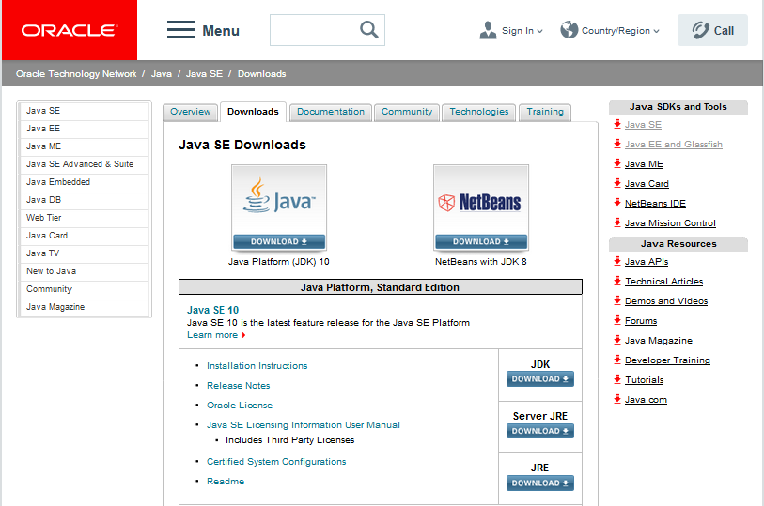The height and width of the screenshot is (506, 764).
Task: Open the Technical Articles link text
Action: pos(663,282)
